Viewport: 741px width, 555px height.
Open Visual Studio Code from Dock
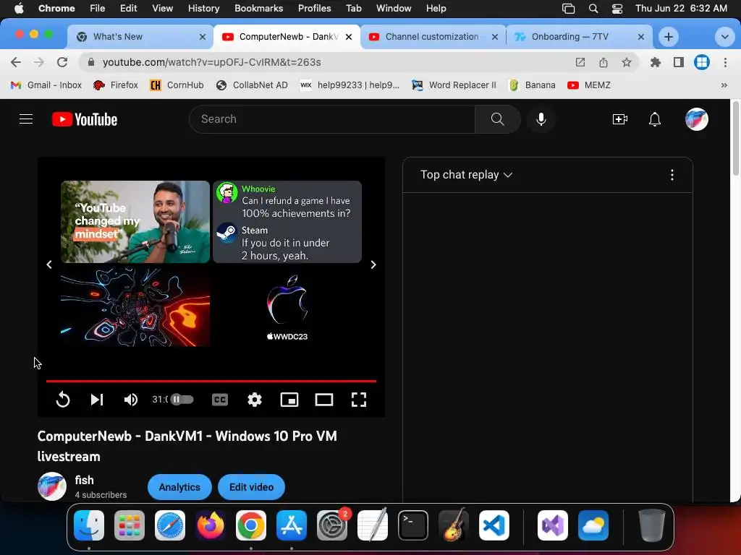coord(494,525)
